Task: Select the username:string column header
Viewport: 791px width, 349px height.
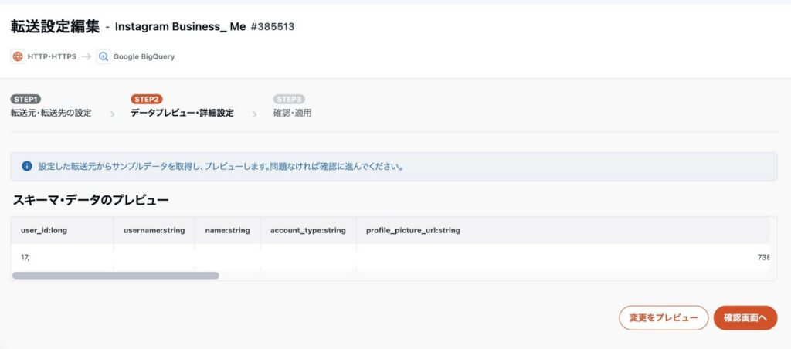Action: [154, 230]
